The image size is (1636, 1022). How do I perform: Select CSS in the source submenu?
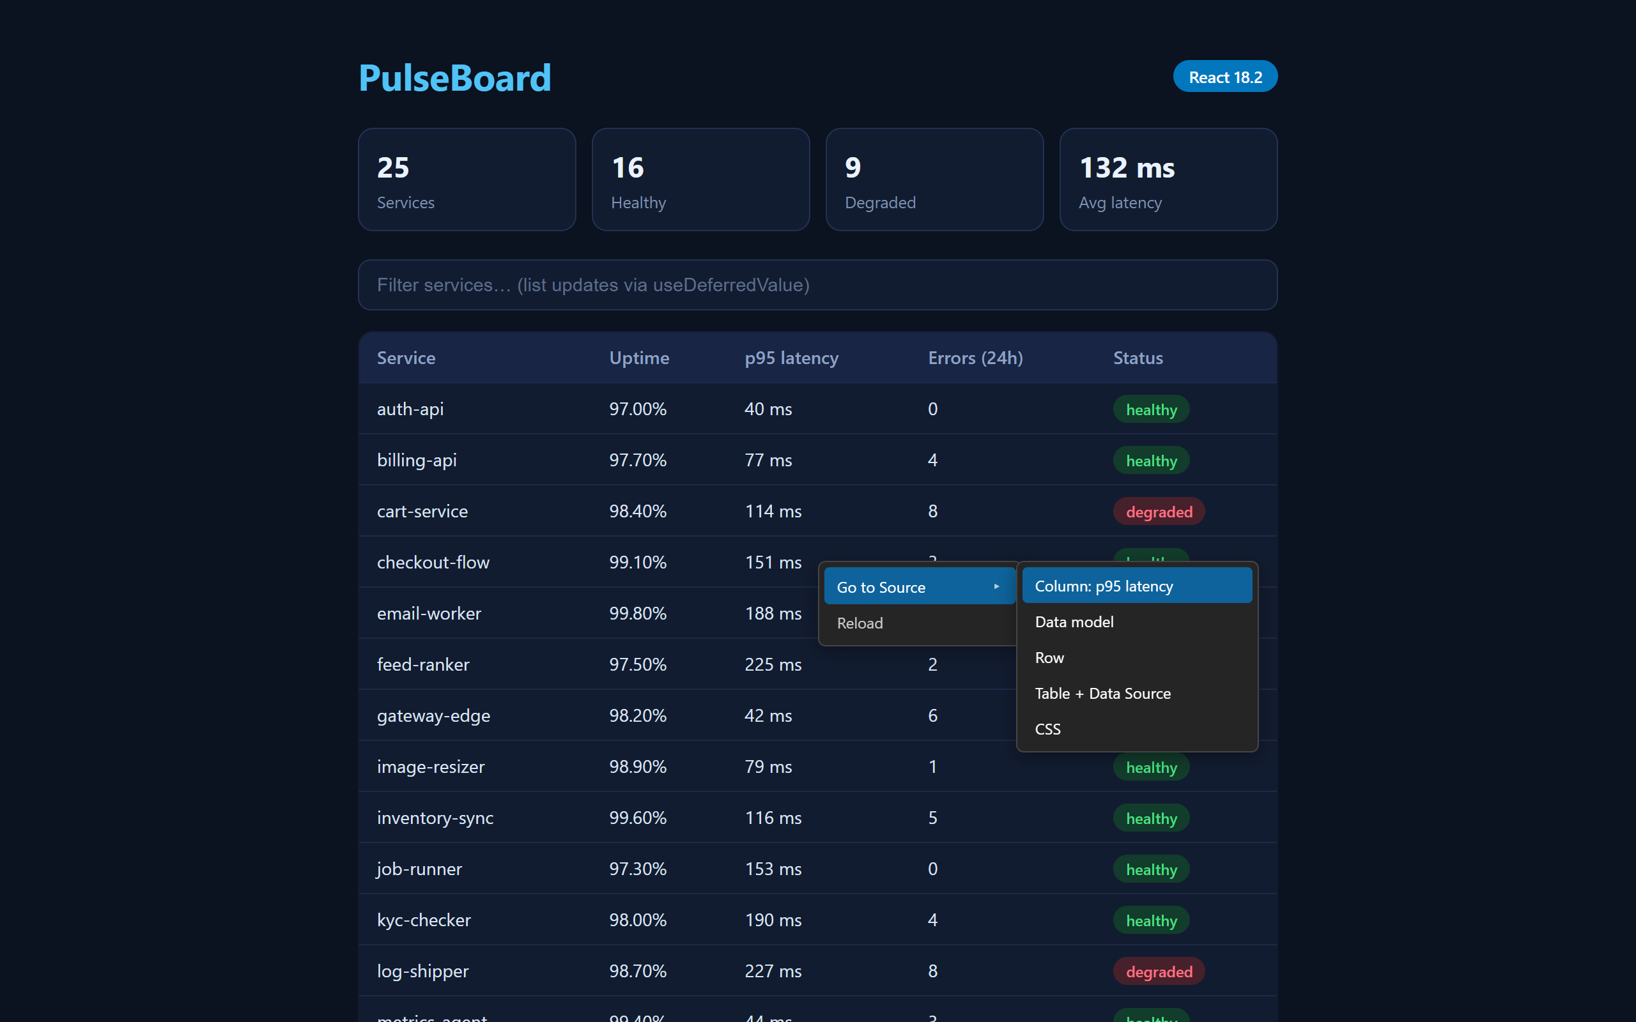[x=1136, y=729]
